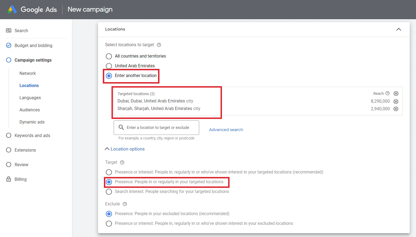Go to Budget and bidding step
Screen dimensions: 416x237
34,45
